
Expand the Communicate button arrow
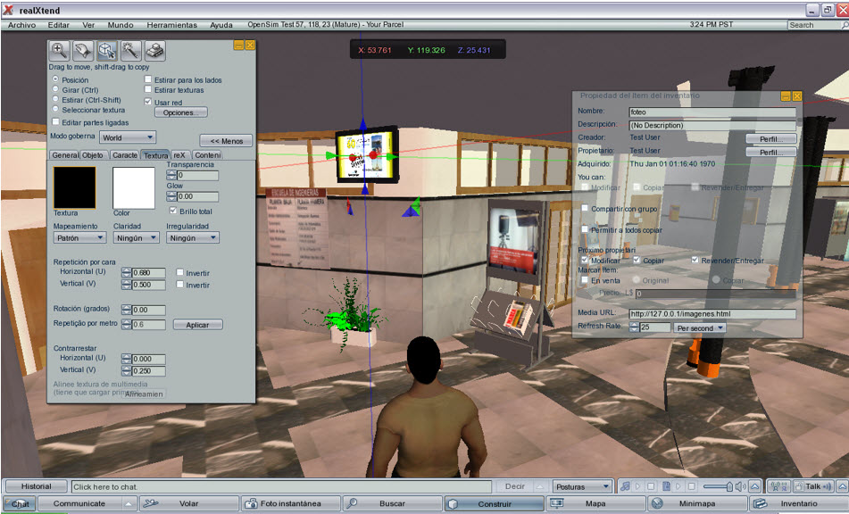pyautogui.click(x=129, y=503)
